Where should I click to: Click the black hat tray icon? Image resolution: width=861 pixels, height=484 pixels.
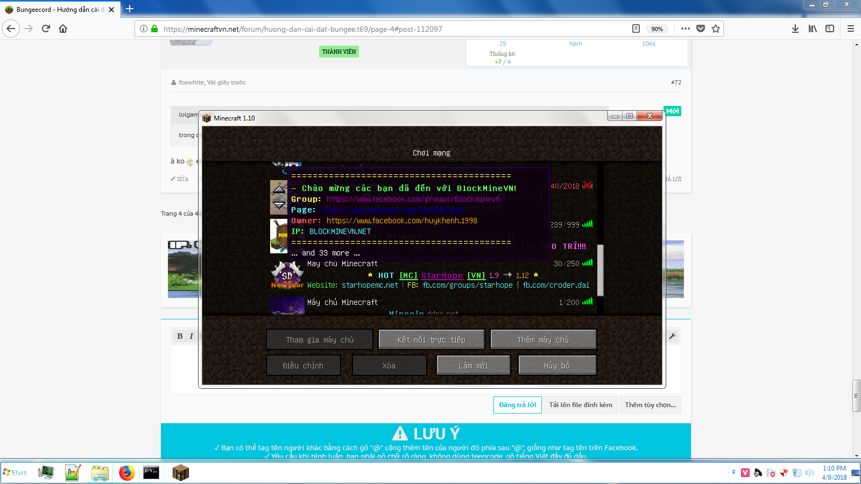coord(758,473)
